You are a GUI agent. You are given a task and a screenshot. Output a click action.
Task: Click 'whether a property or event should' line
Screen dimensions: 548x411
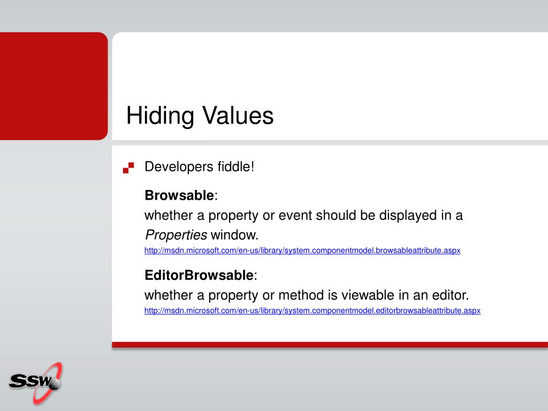[303, 216]
